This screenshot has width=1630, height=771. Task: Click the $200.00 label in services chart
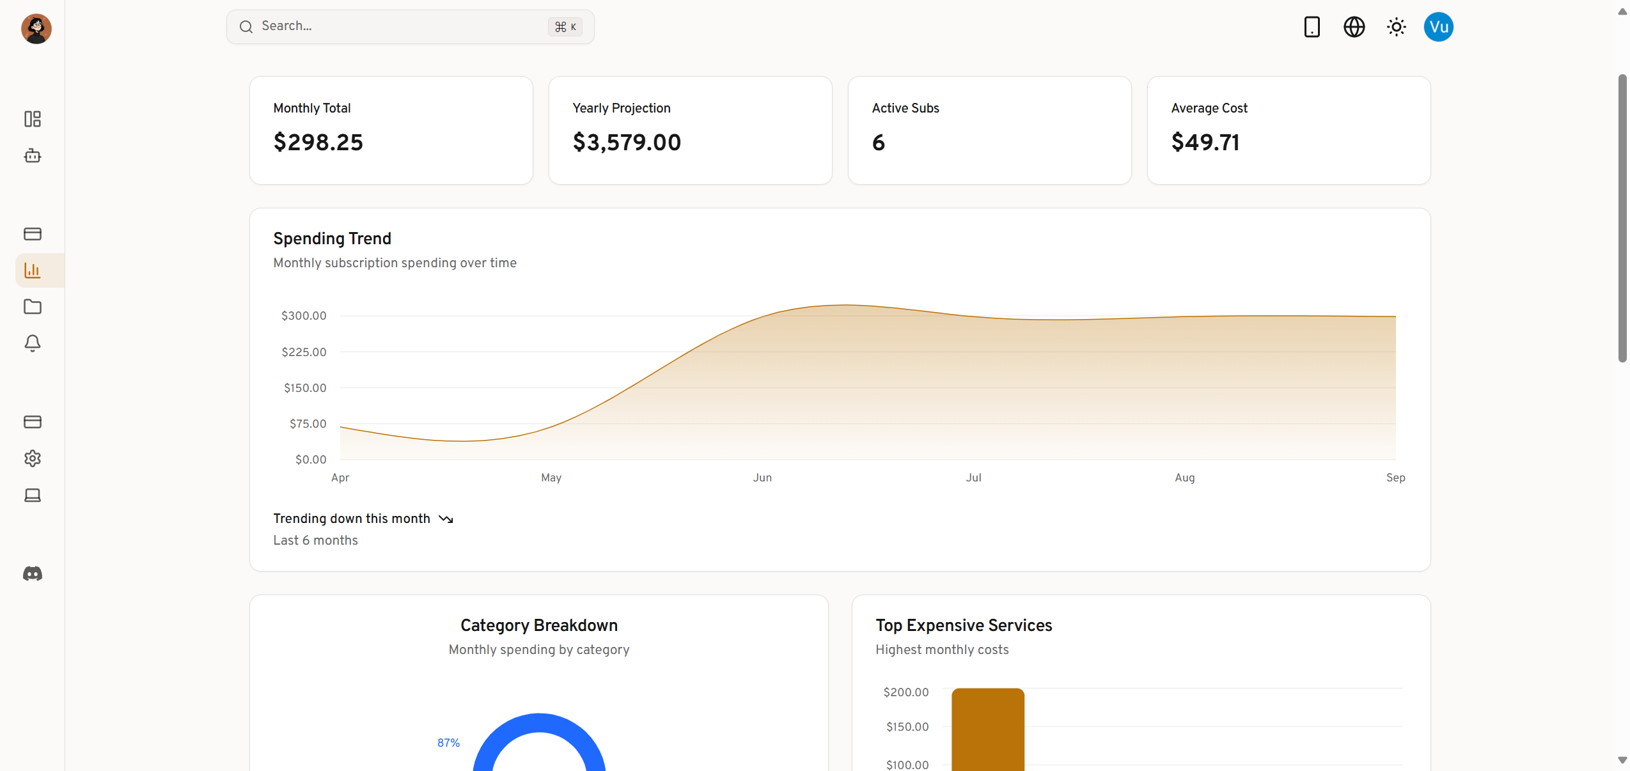[906, 692]
